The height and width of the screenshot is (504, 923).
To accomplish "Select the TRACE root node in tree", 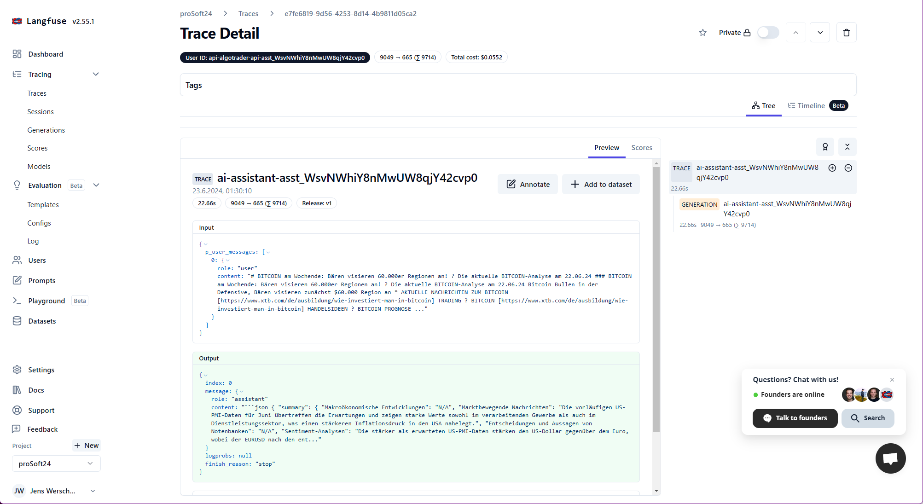I will click(763, 177).
